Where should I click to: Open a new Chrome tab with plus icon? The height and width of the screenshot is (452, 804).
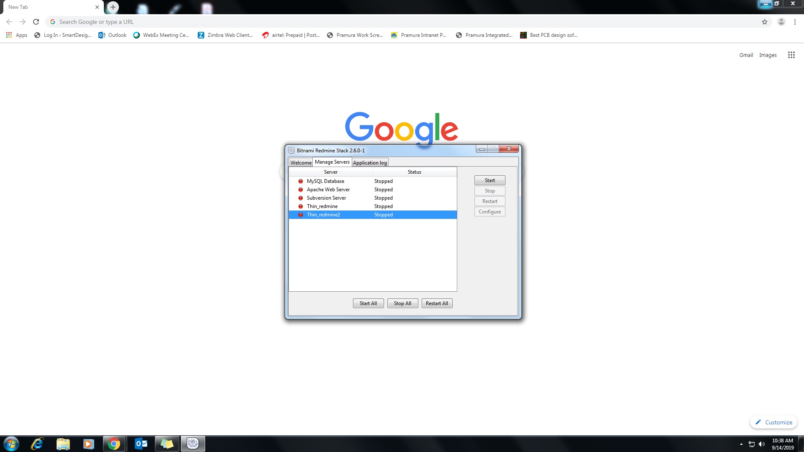[113, 7]
